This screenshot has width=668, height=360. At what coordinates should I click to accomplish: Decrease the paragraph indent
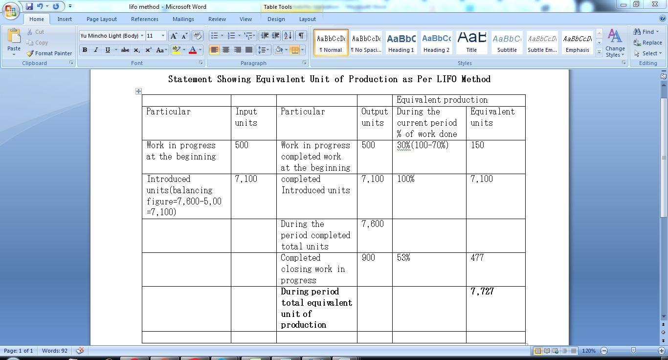pos(265,36)
